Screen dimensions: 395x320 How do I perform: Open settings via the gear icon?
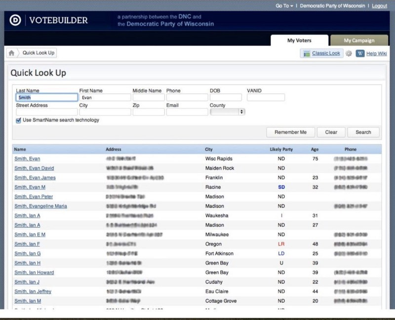(349, 53)
